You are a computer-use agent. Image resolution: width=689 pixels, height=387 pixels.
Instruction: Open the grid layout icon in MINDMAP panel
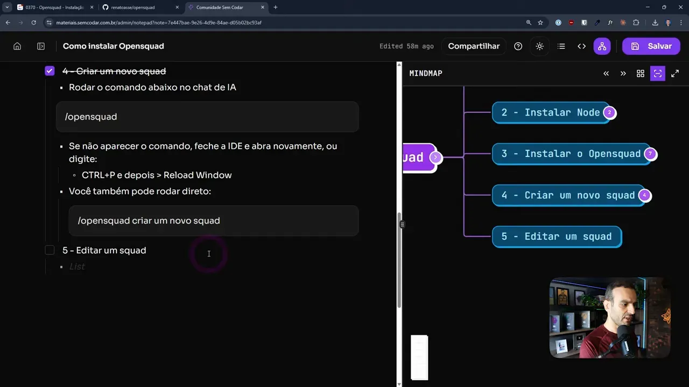pos(640,73)
